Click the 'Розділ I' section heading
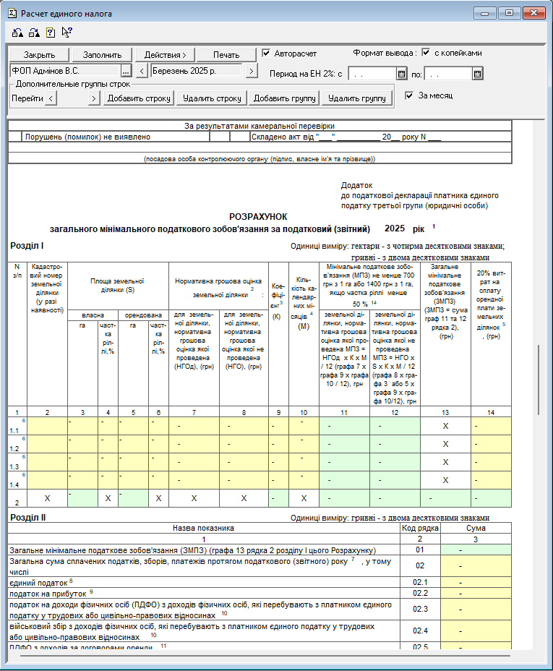 (27, 246)
